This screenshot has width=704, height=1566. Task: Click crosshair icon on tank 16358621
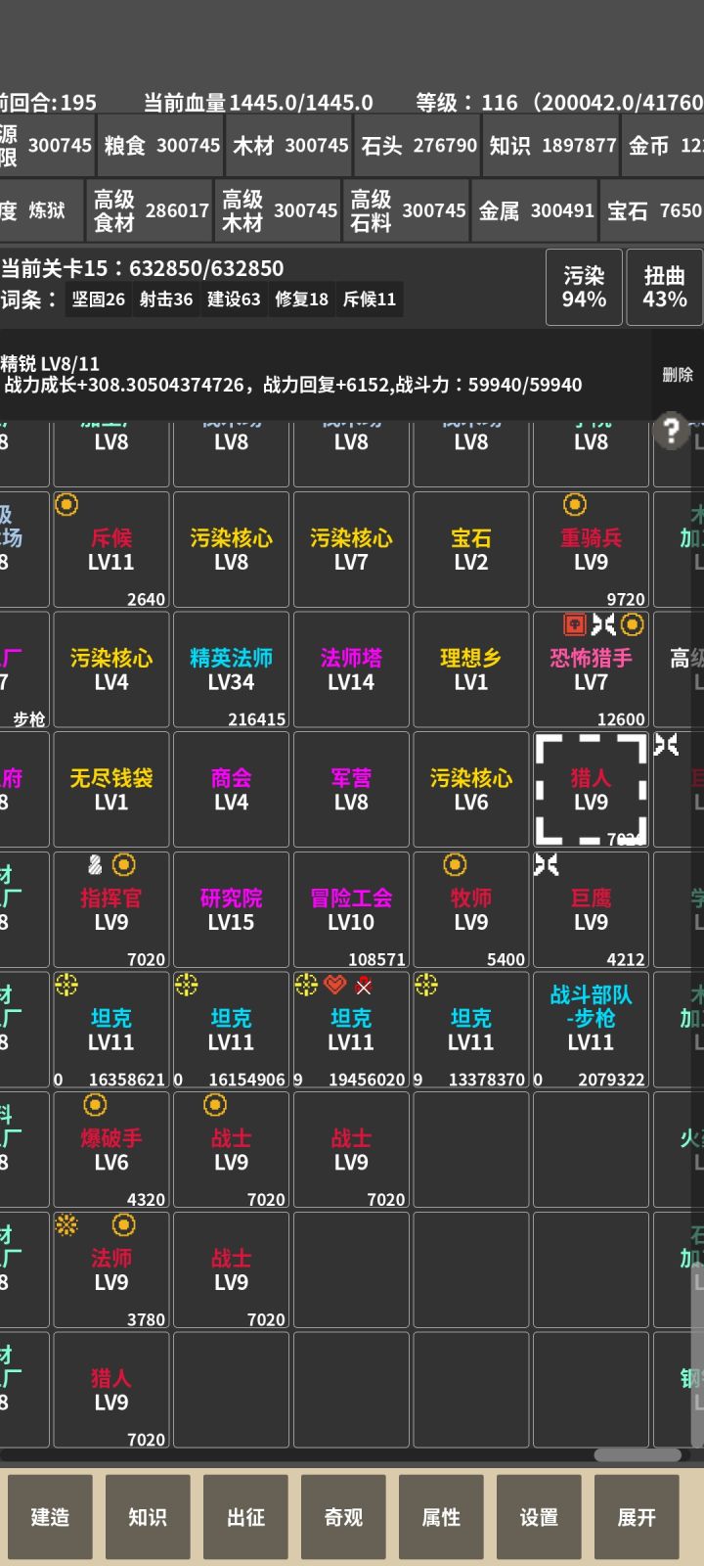point(66,986)
